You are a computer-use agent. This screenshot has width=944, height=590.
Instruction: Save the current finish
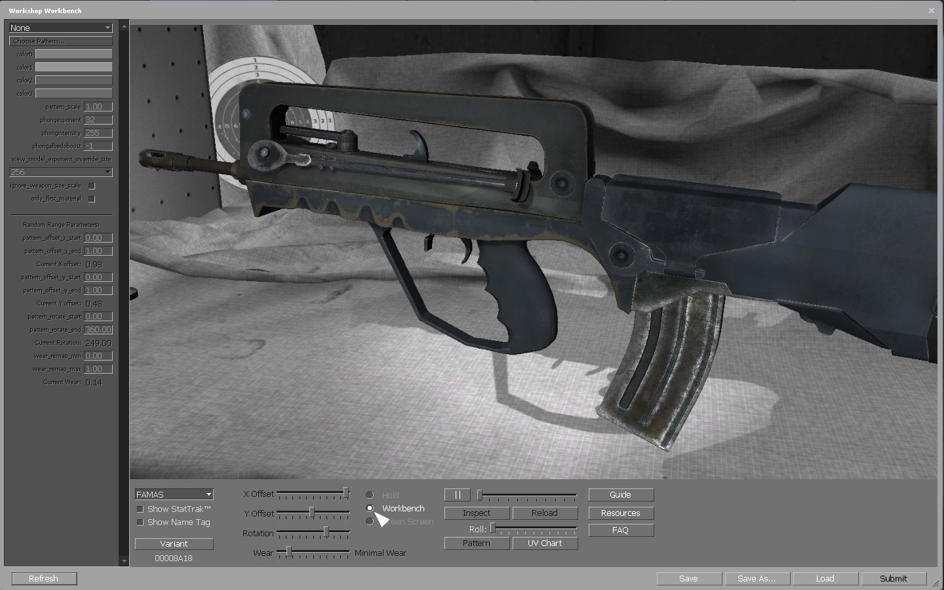pyautogui.click(x=689, y=579)
